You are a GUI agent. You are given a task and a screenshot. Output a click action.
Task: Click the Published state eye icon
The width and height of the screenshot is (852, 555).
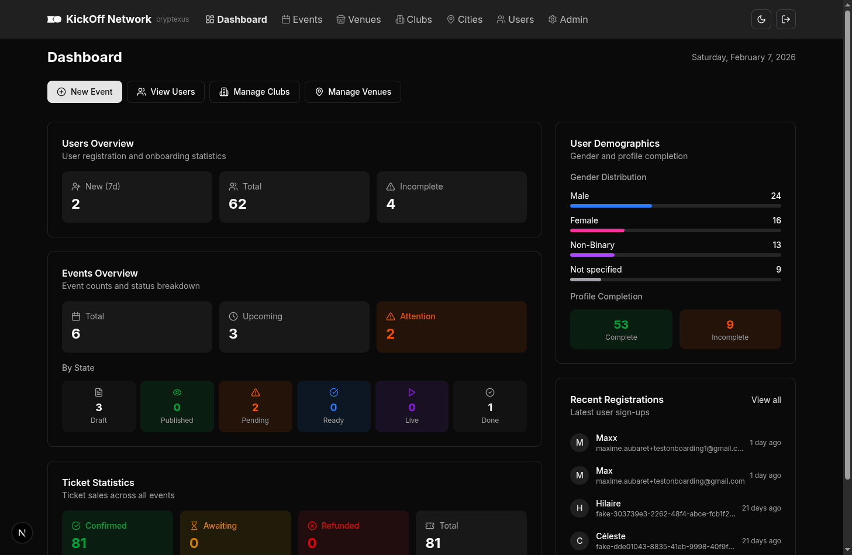[x=177, y=392]
